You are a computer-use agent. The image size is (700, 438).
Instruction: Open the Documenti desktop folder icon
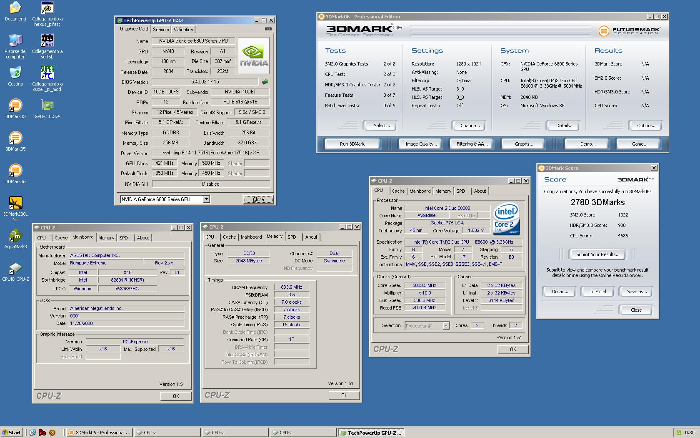point(15,8)
